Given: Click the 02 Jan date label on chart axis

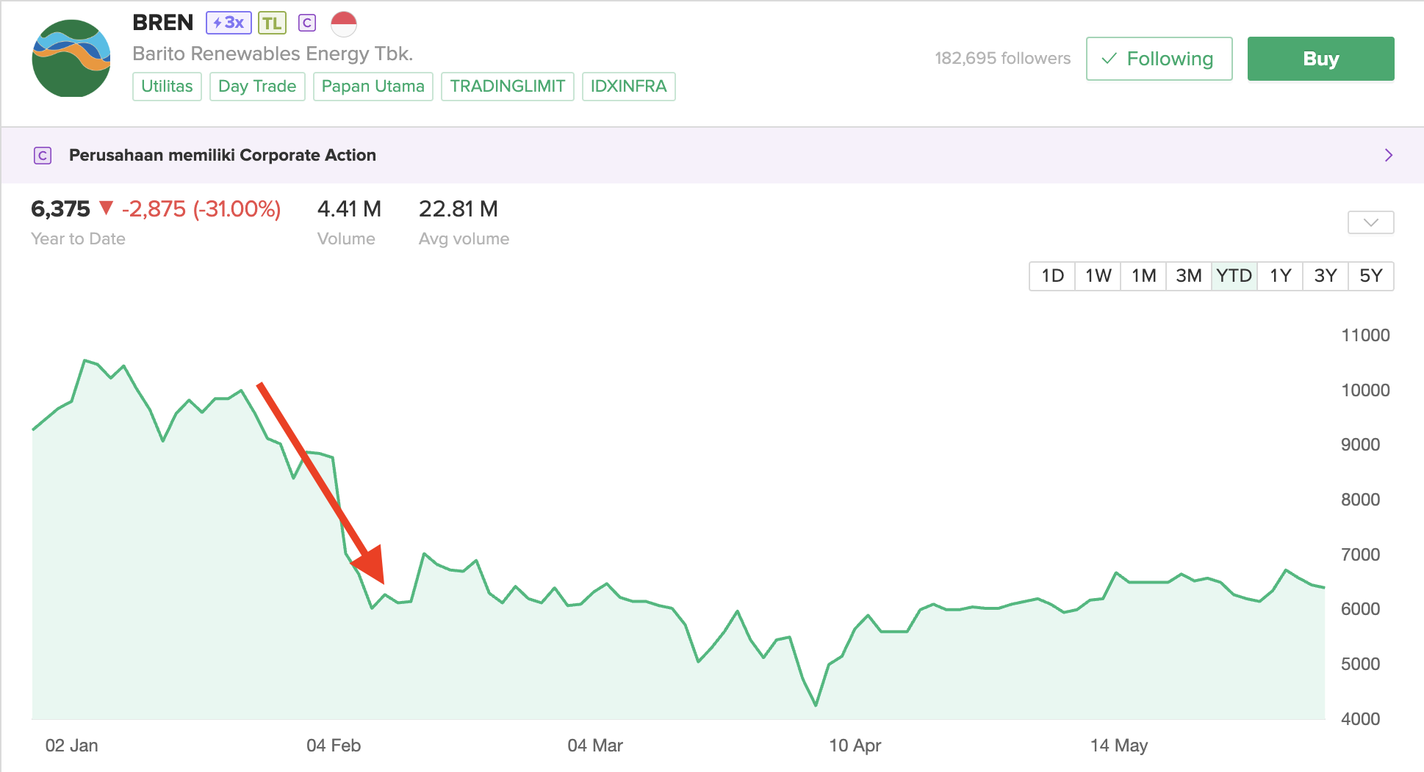Looking at the screenshot, I should 72,746.
